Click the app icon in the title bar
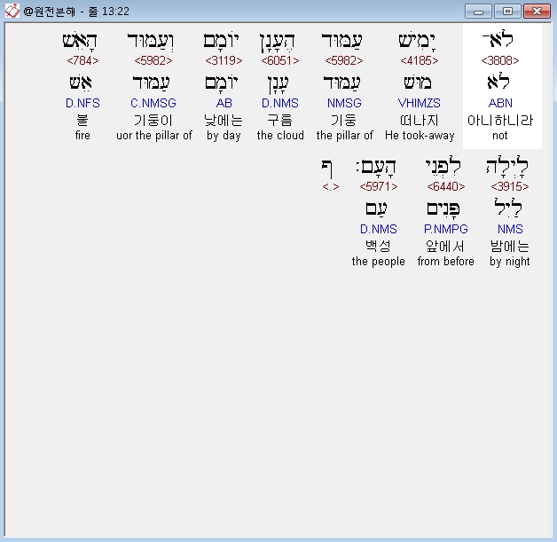The height and width of the screenshot is (542, 557). click(12, 11)
